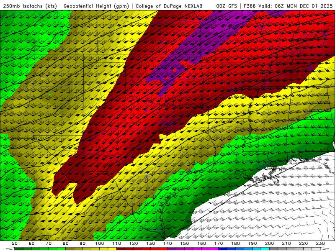Select the 70 label on the color scale
335x251 pixels.
[49, 243]
